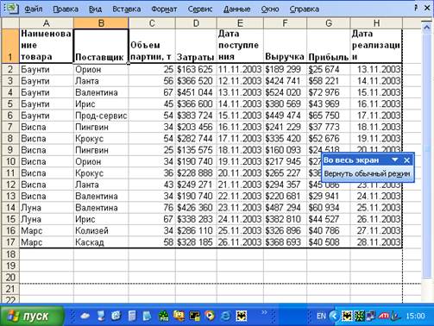Click the Show Desktop quick launch icon
Viewport: 434px width, 326px height.
101,317
